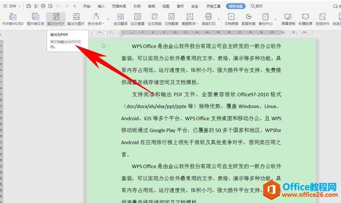341x203 pixels.
Task: Click text "Google Play 平台" in document
Action: pos(168,130)
